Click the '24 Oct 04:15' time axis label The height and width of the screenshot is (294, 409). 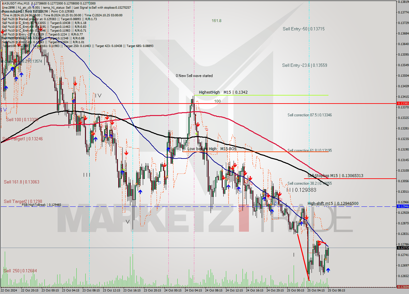(x=194, y=291)
